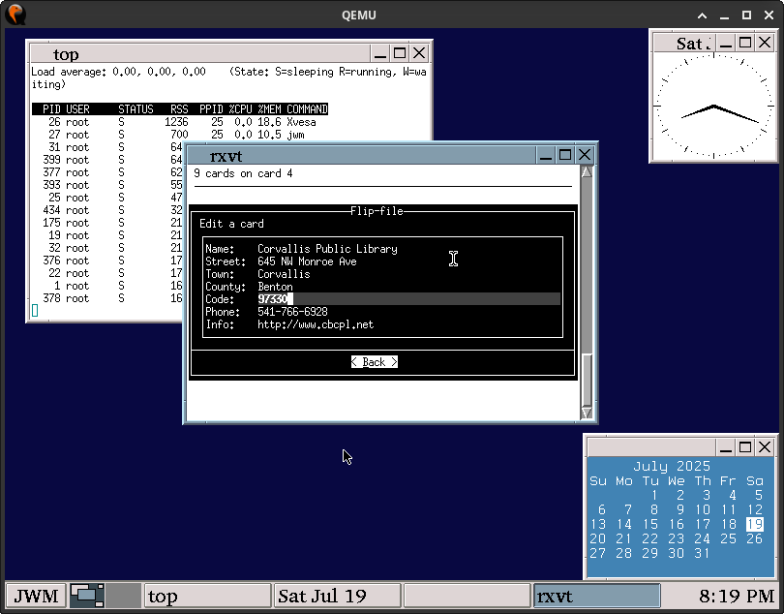Select the rxvt task in taskbar
Screen dimensions: 784x614
[597, 596]
